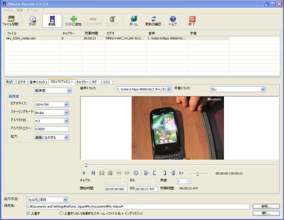Open the output method save-to-folder dropdown
284x220 pixels.
[x=47, y=200]
